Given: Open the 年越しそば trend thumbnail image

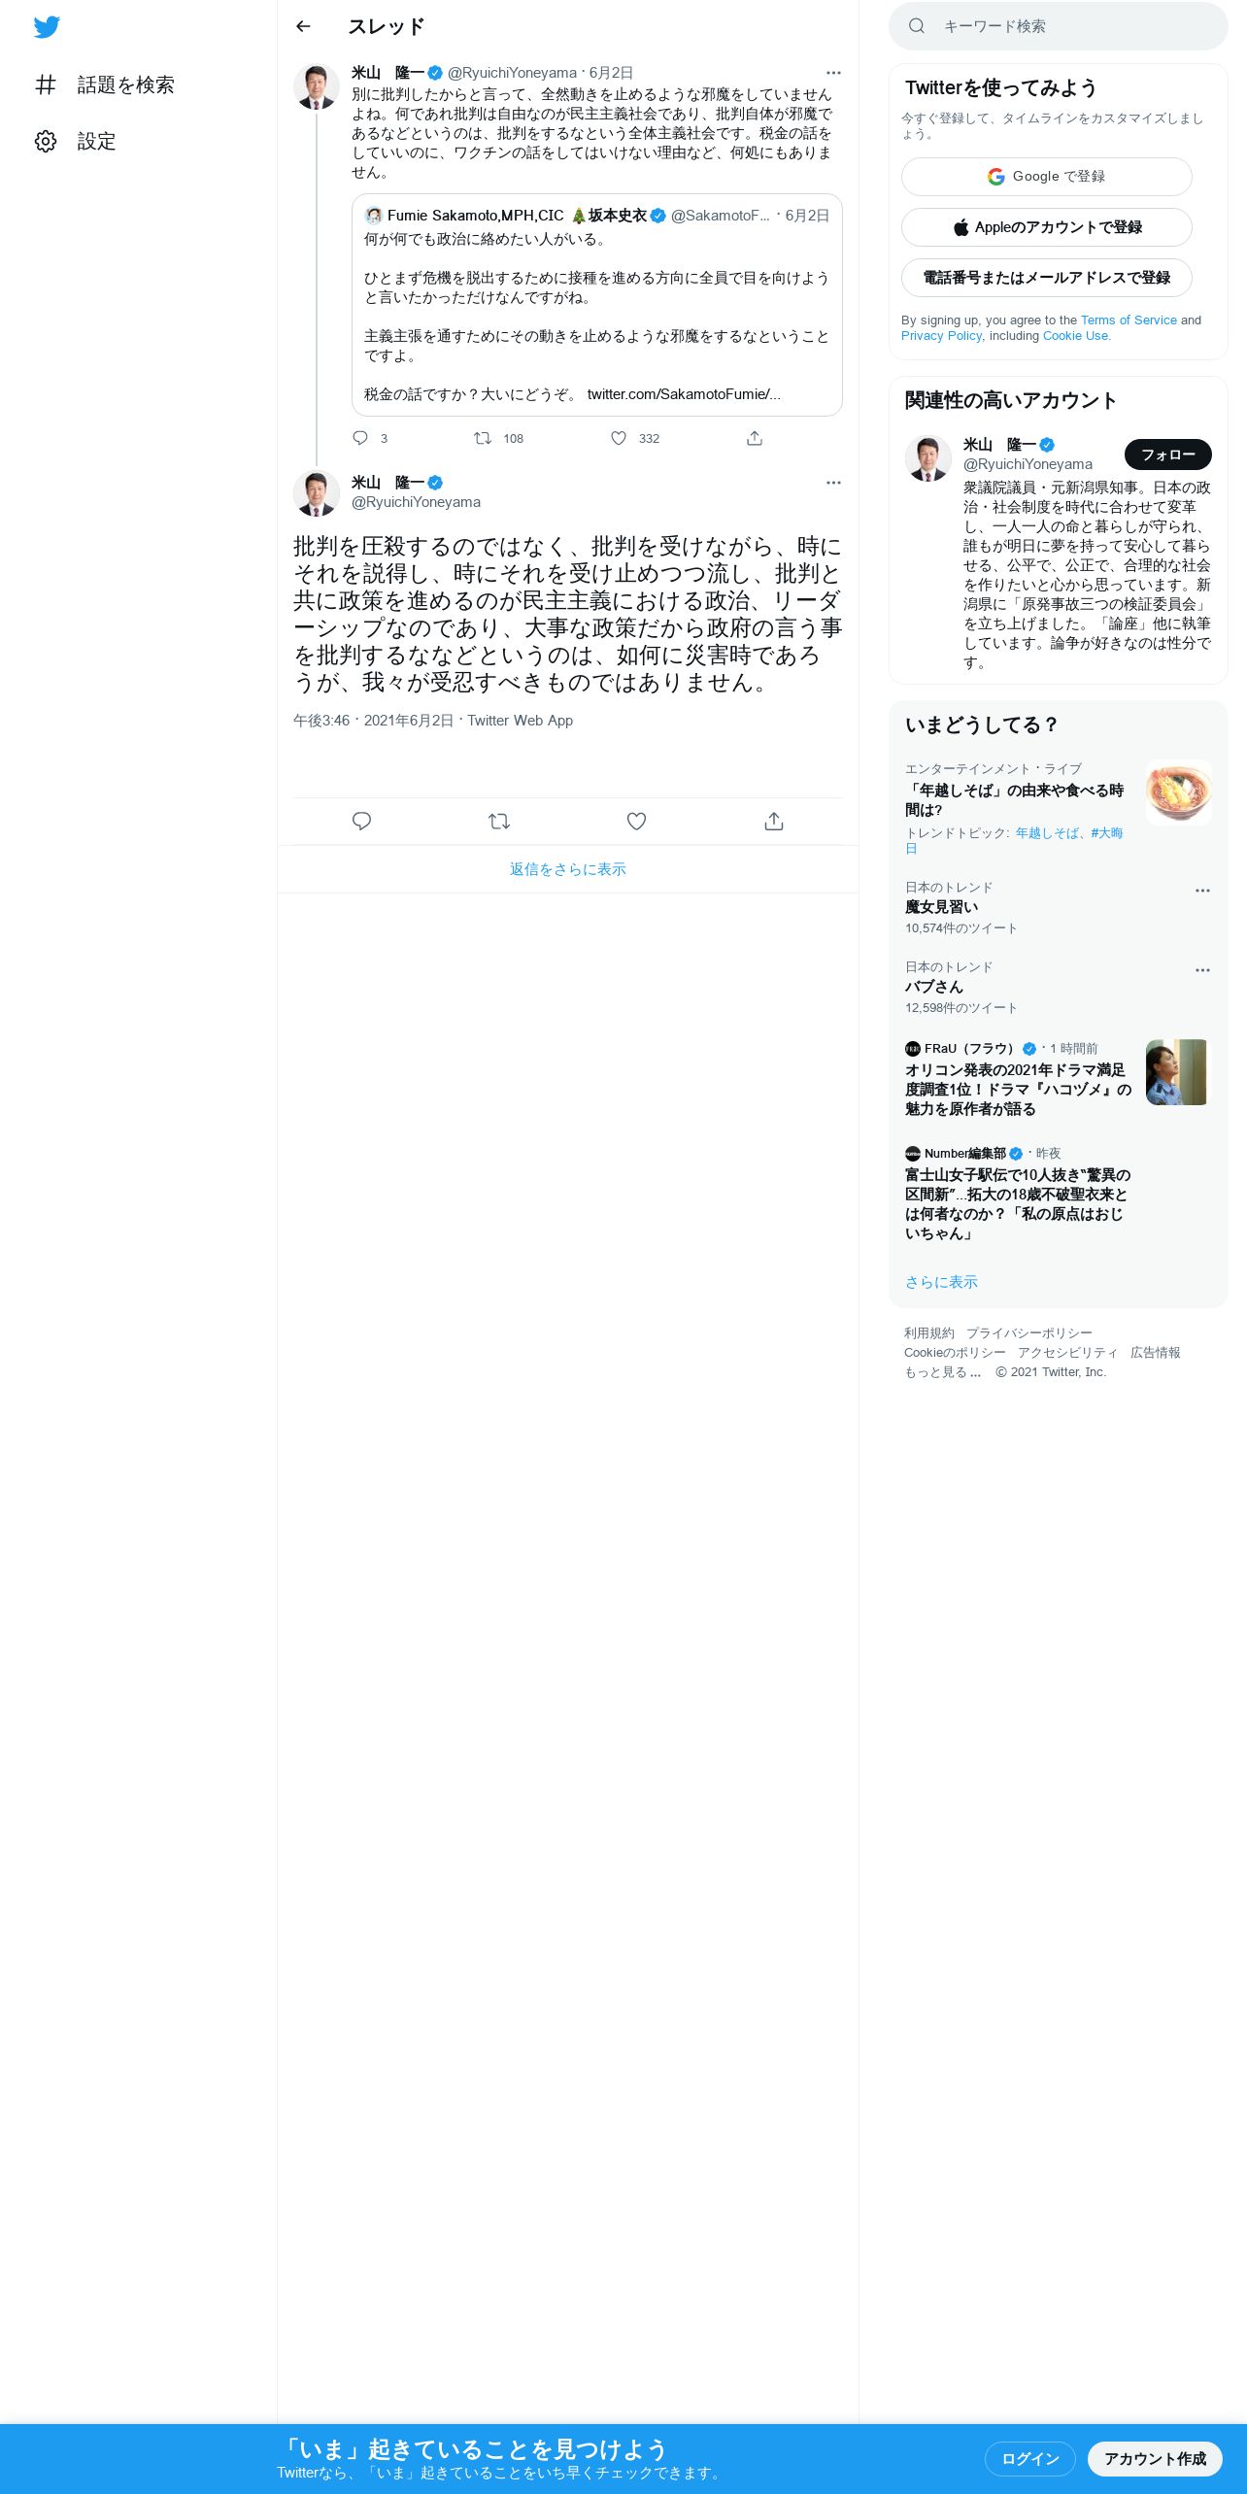Looking at the screenshot, I should [1178, 792].
